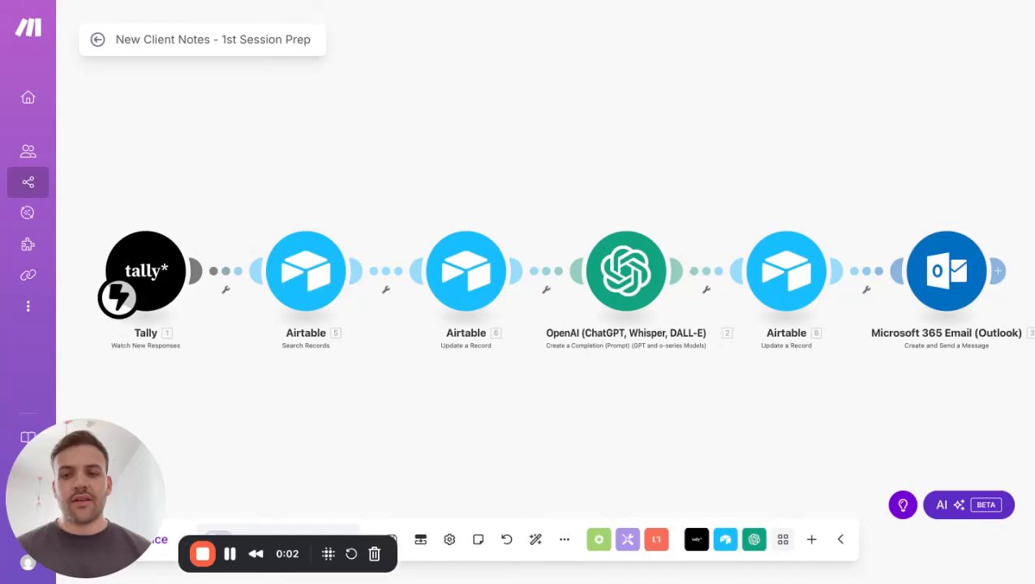Open the puzzle-piece Apps sidebar icon
This screenshot has width=1035, height=584.
(28, 244)
